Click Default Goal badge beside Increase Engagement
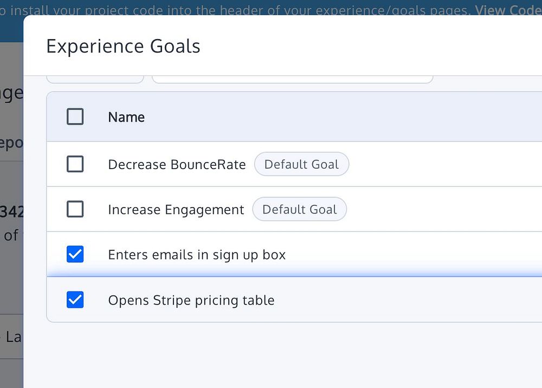This screenshot has height=388, width=542. point(299,210)
